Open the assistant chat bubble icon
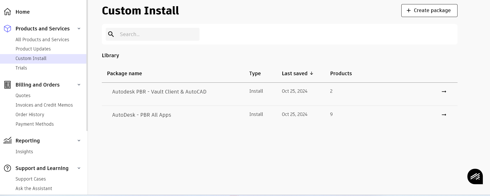 [x=475, y=176]
